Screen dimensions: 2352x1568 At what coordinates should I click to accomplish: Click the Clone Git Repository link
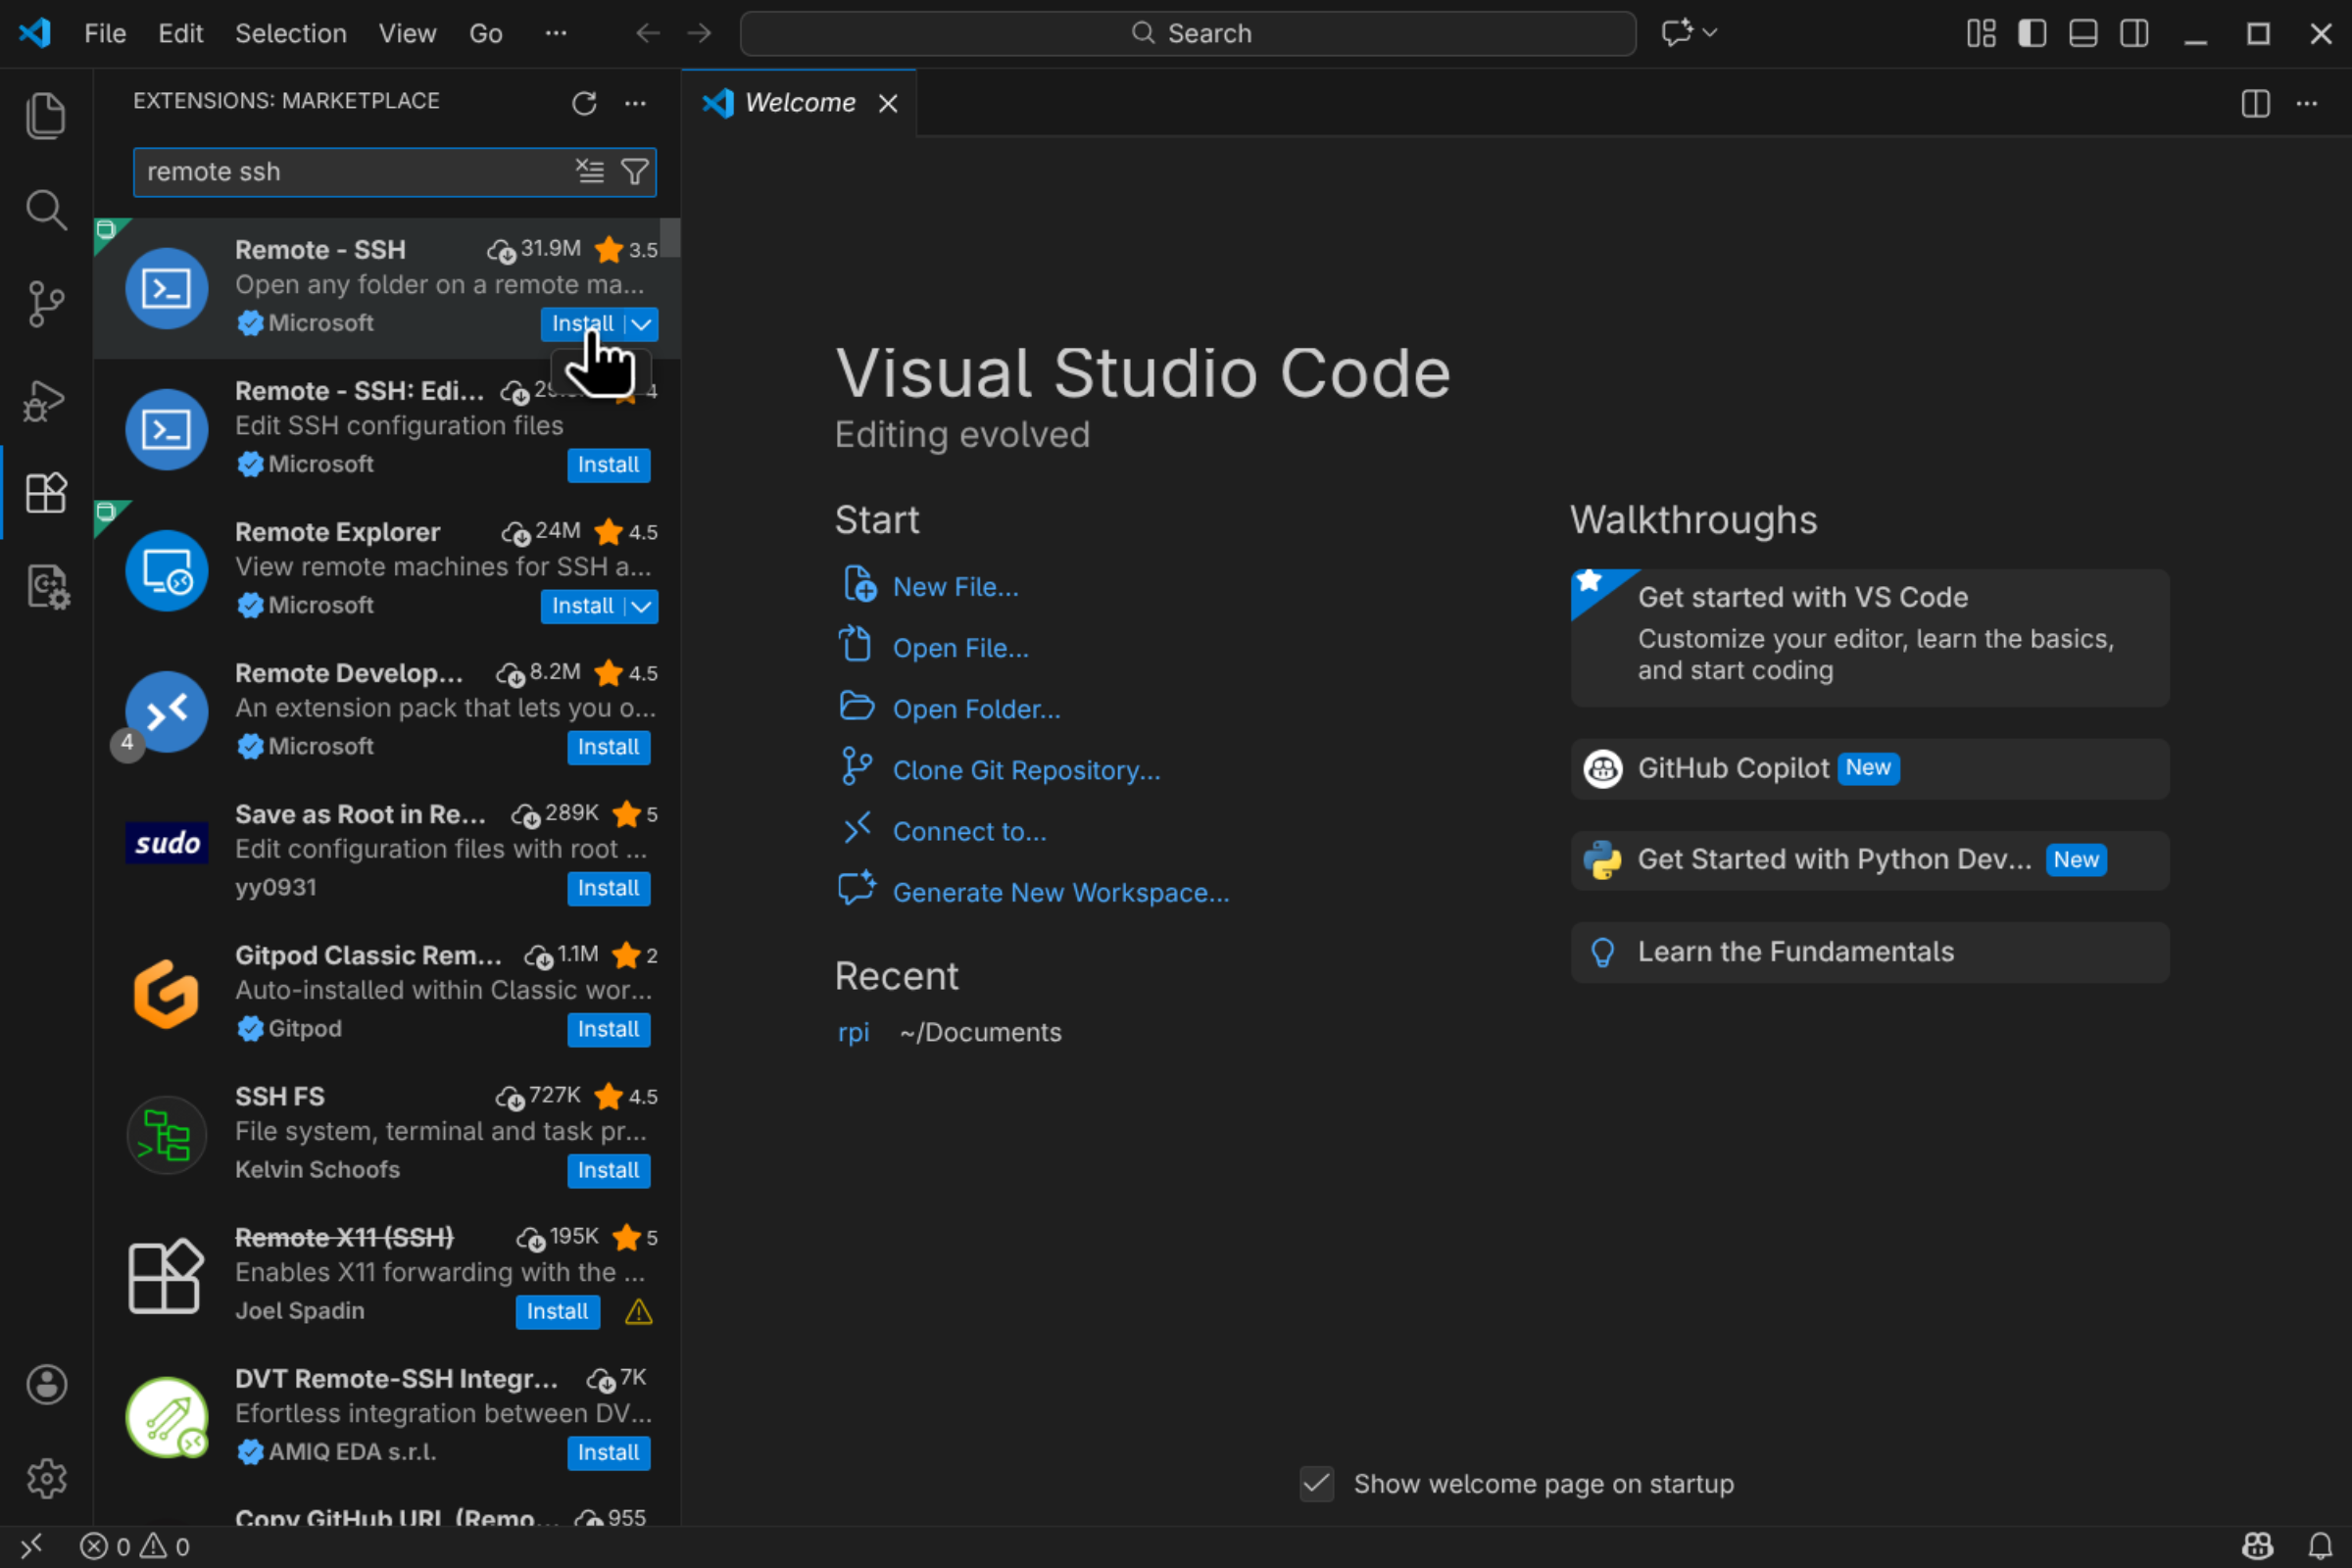tap(1026, 770)
